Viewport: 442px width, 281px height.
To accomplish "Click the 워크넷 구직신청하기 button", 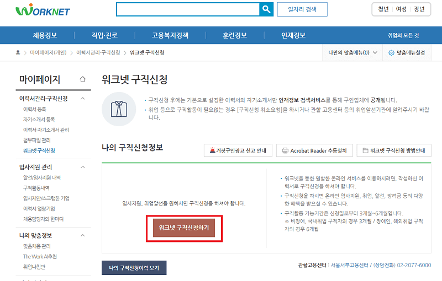I will point(184,228).
